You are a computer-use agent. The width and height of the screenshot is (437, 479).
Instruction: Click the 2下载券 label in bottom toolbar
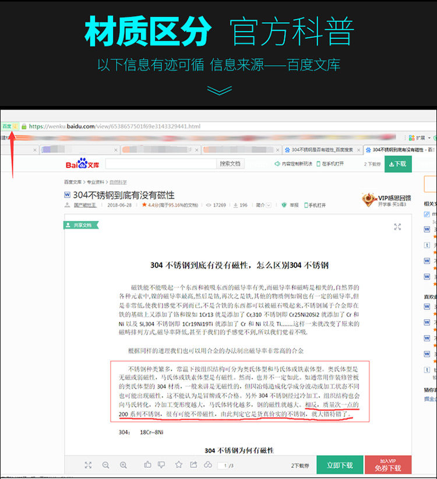tap(300, 466)
